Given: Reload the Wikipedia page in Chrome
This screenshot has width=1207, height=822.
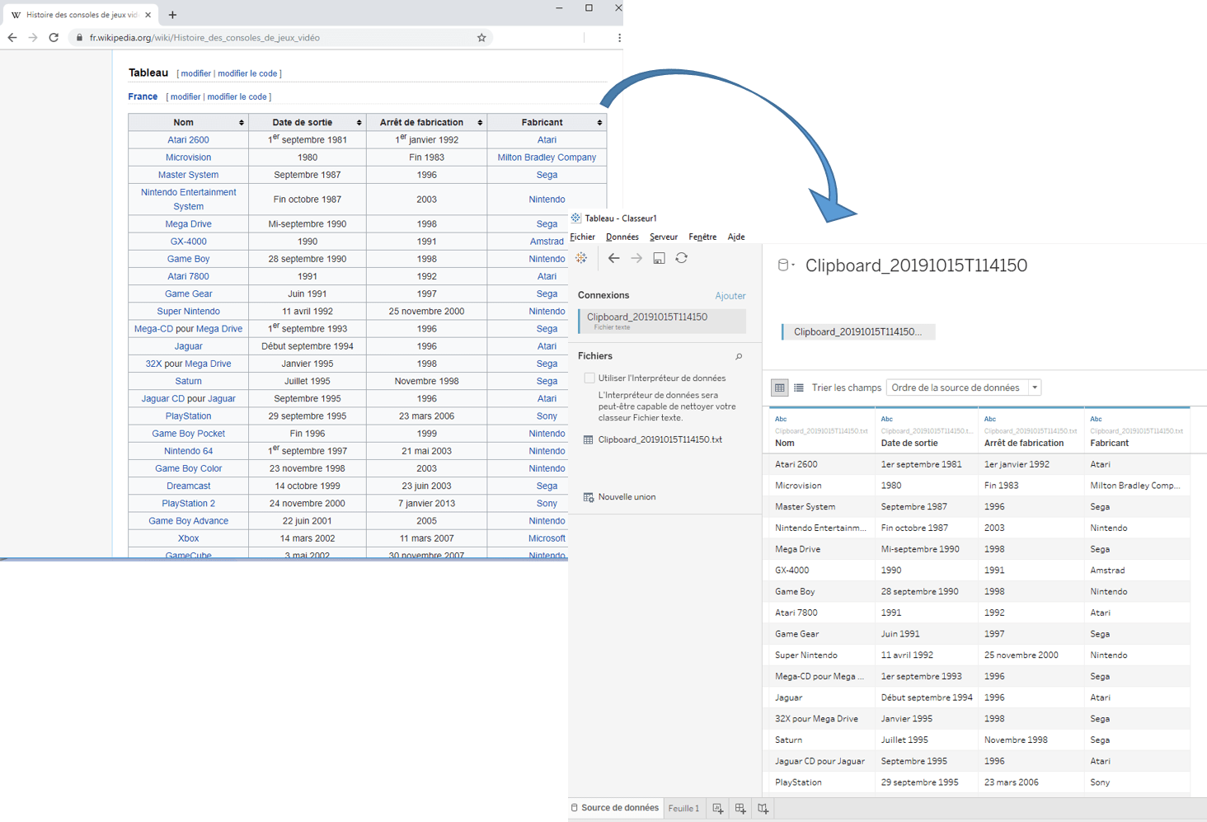Looking at the screenshot, I should [54, 38].
